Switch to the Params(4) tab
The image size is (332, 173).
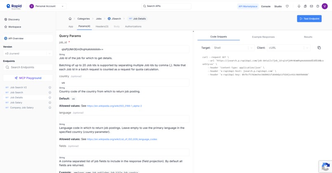click(x=84, y=26)
